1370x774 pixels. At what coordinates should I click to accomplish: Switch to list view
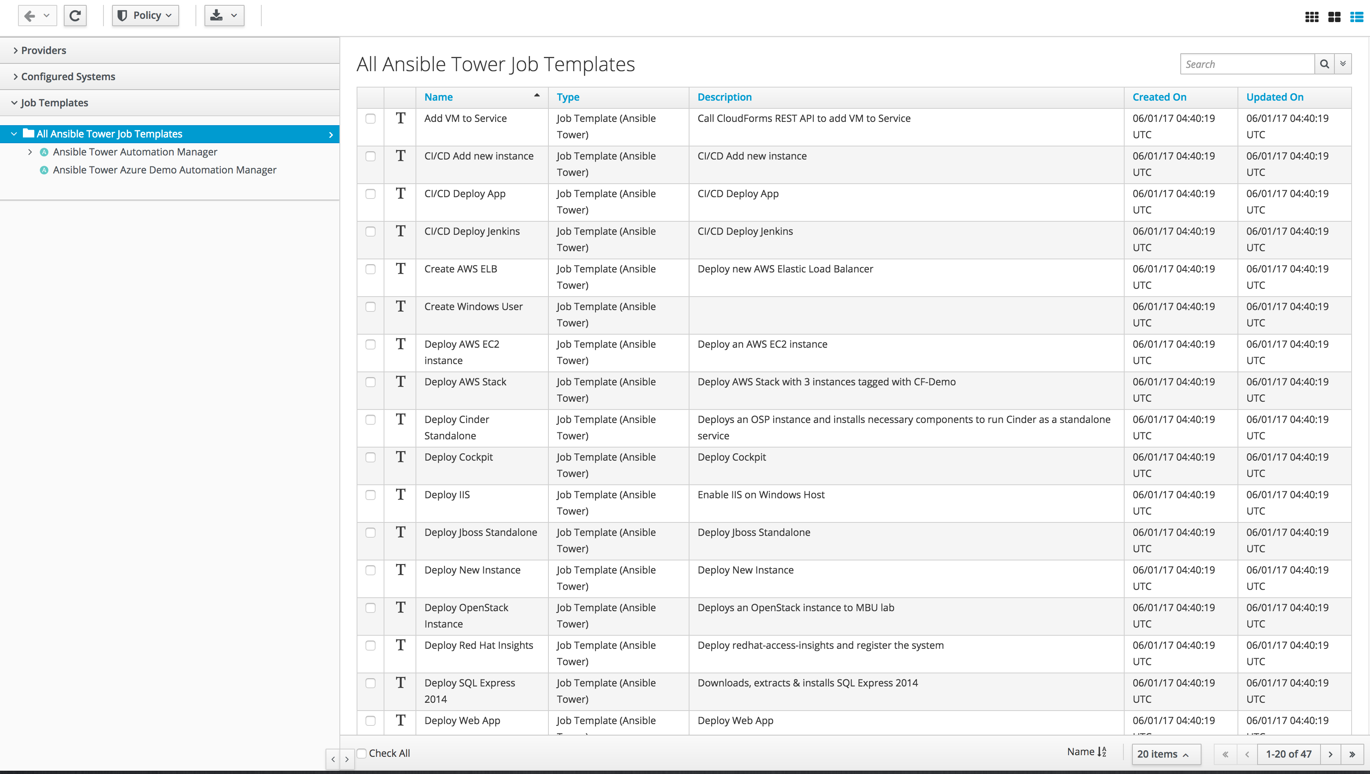pos(1356,17)
